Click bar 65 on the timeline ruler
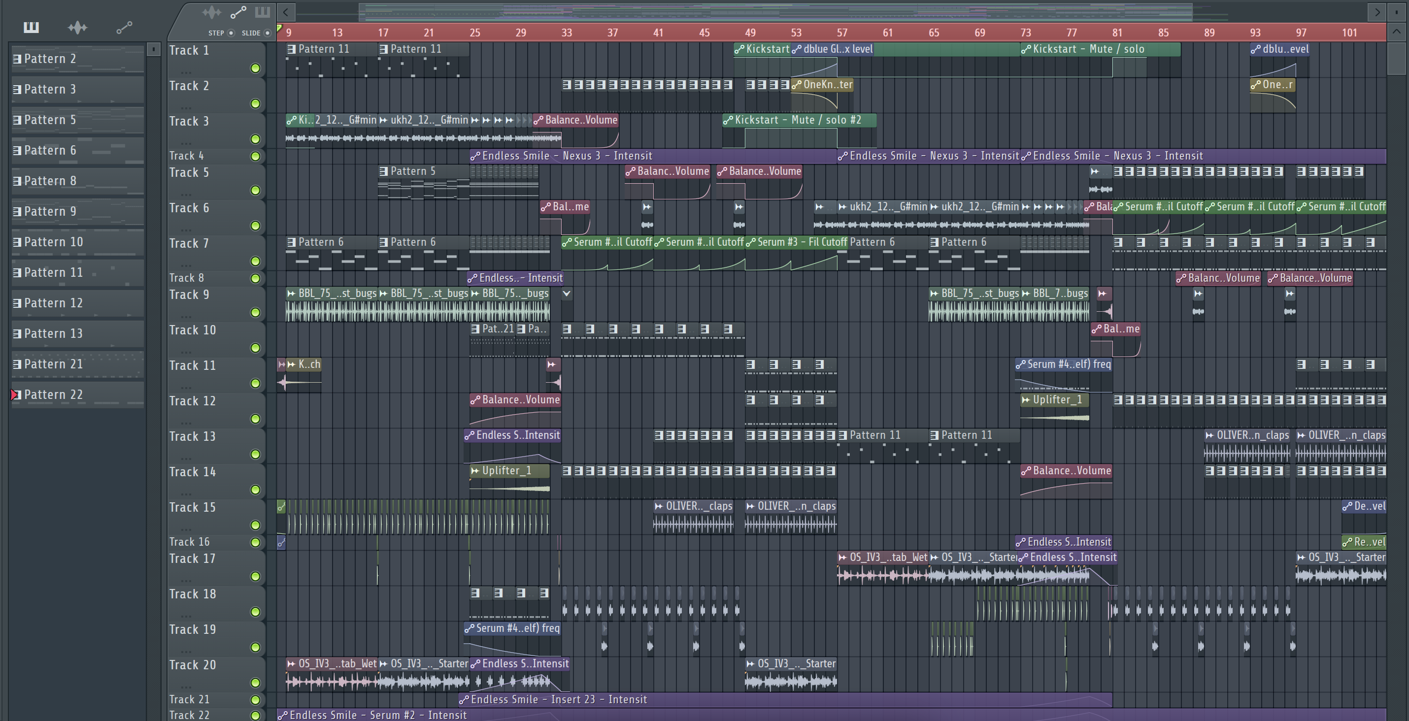 click(x=934, y=32)
